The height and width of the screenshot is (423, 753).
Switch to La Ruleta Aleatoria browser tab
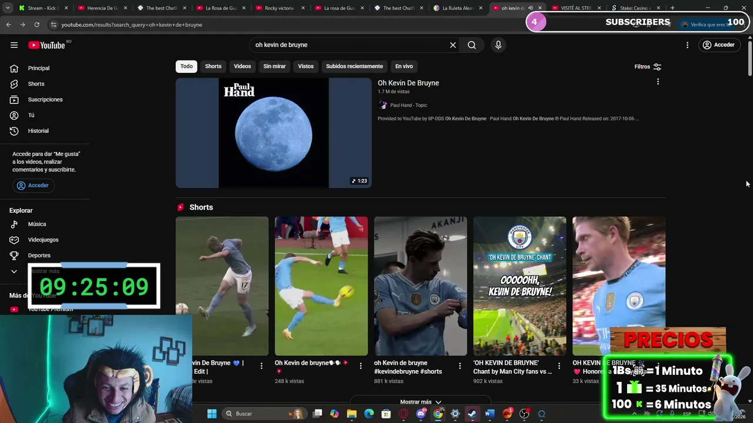click(457, 8)
